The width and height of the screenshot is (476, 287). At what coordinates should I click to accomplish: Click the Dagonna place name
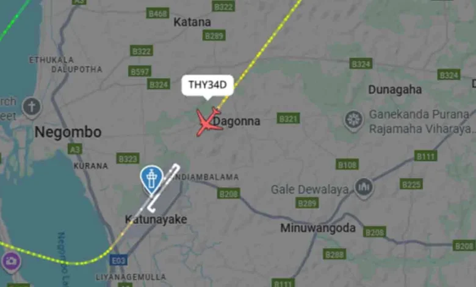click(237, 121)
